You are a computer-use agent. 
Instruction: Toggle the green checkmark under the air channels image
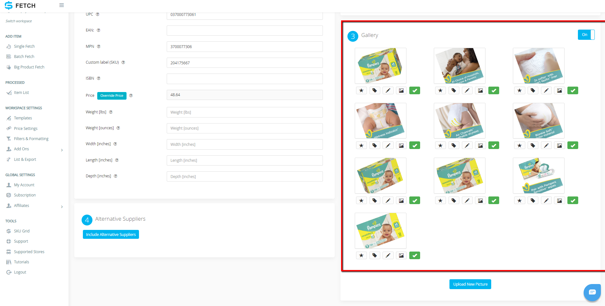click(x=494, y=146)
